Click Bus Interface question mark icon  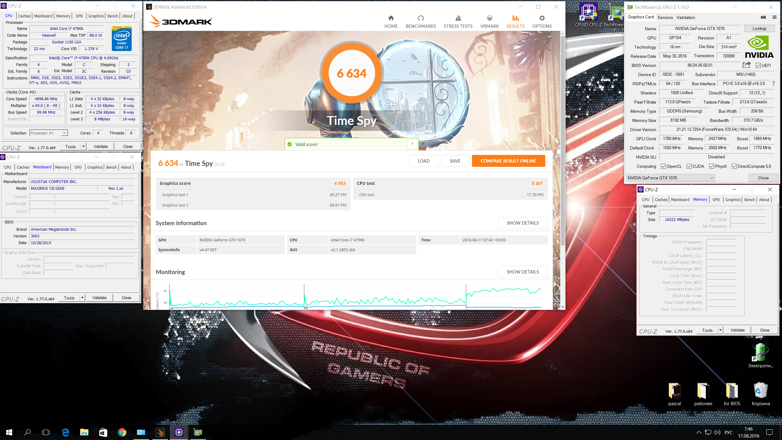click(773, 83)
